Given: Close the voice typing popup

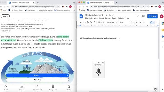Looking at the screenshot, I should [x=103, y=62].
